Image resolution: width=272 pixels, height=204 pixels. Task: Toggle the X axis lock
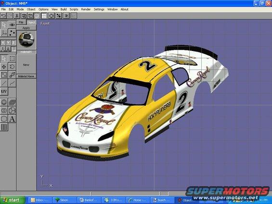coord(3,42)
